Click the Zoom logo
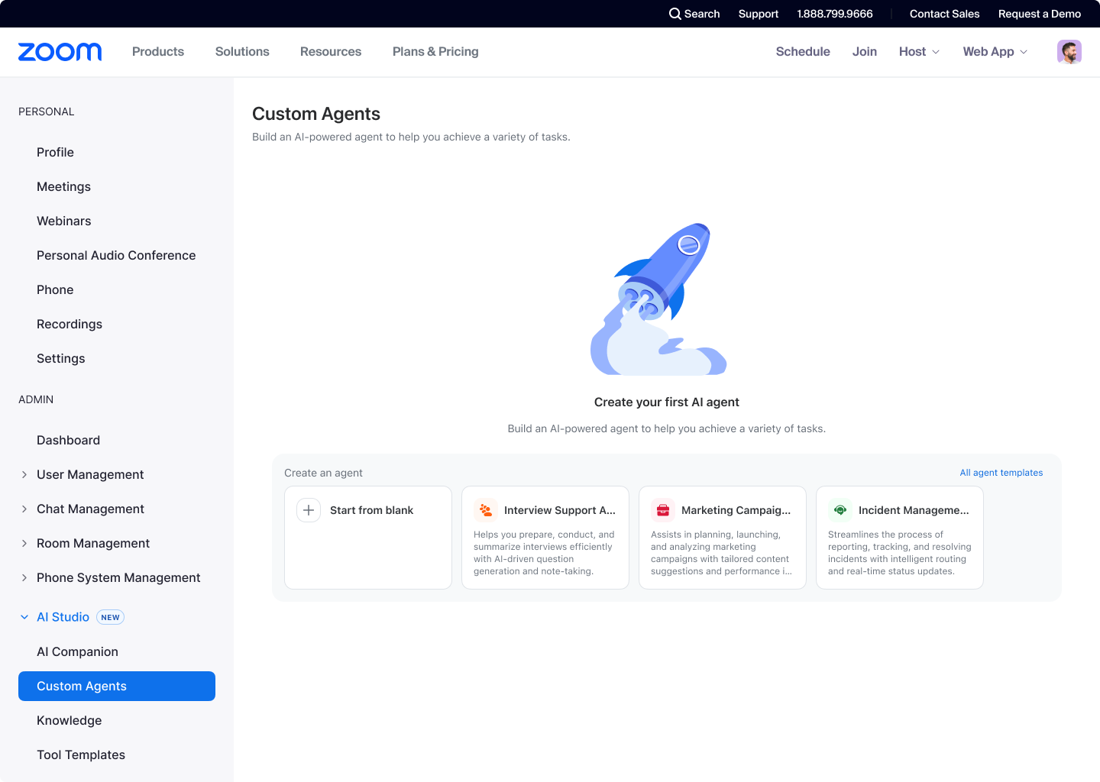1100x782 pixels. [60, 52]
